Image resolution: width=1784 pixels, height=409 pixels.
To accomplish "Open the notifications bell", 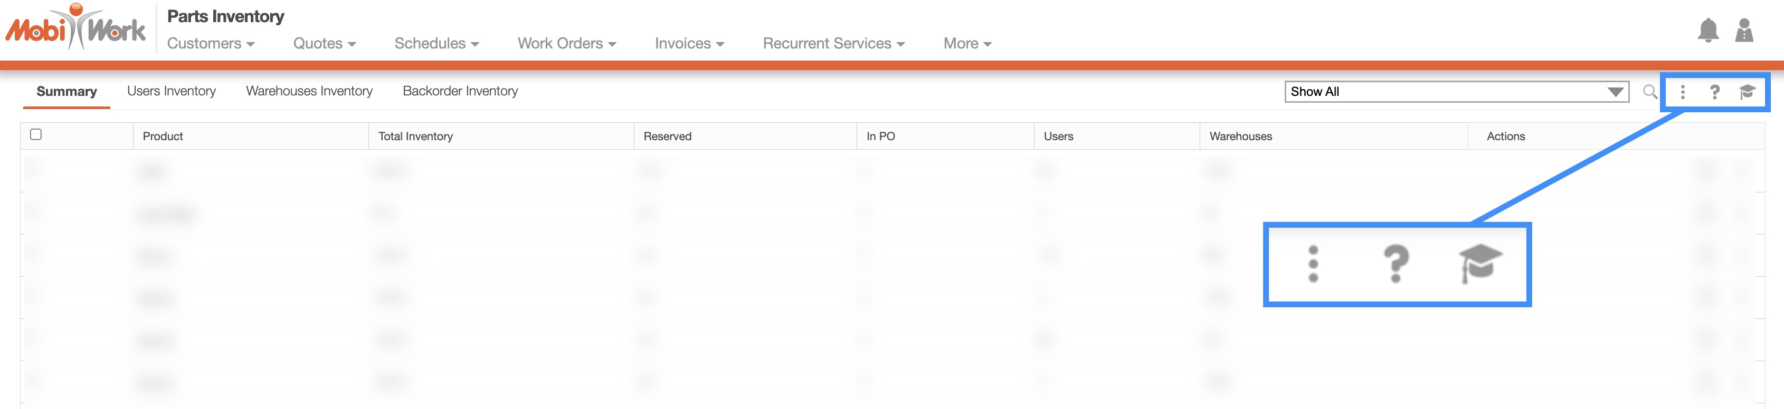I will coord(1707,31).
